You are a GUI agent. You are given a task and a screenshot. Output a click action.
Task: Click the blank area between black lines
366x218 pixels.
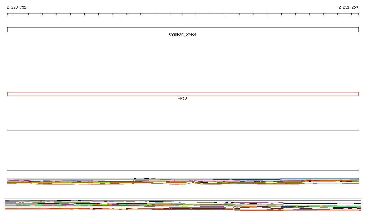(183, 151)
